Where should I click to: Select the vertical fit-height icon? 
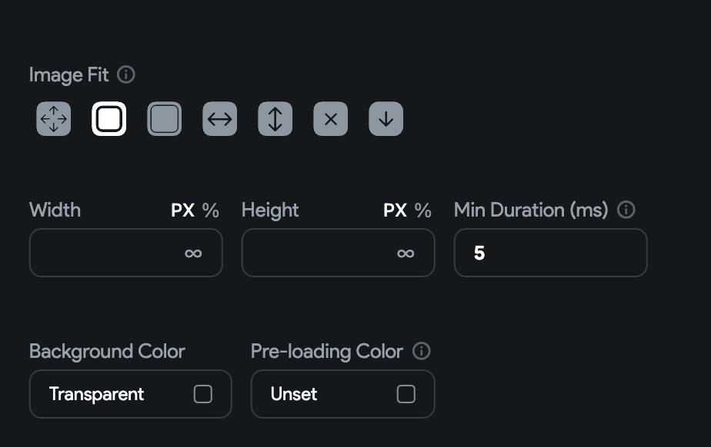coord(275,118)
